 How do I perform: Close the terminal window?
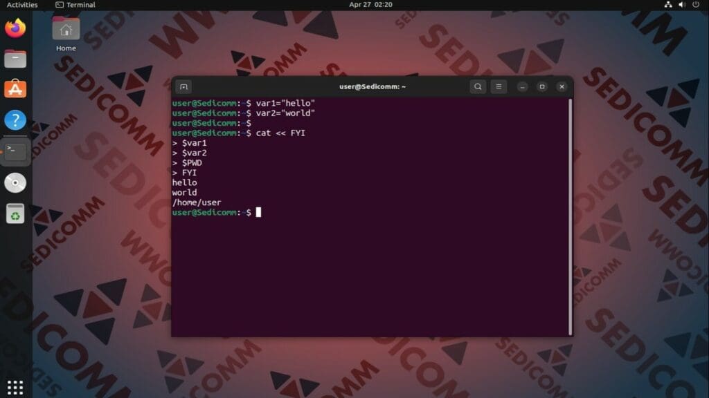(x=562, y=86)
